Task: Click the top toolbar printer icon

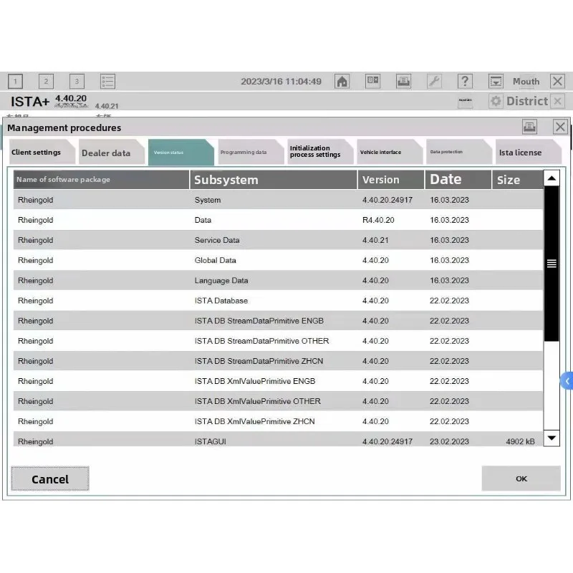Action: pos(403,81)
